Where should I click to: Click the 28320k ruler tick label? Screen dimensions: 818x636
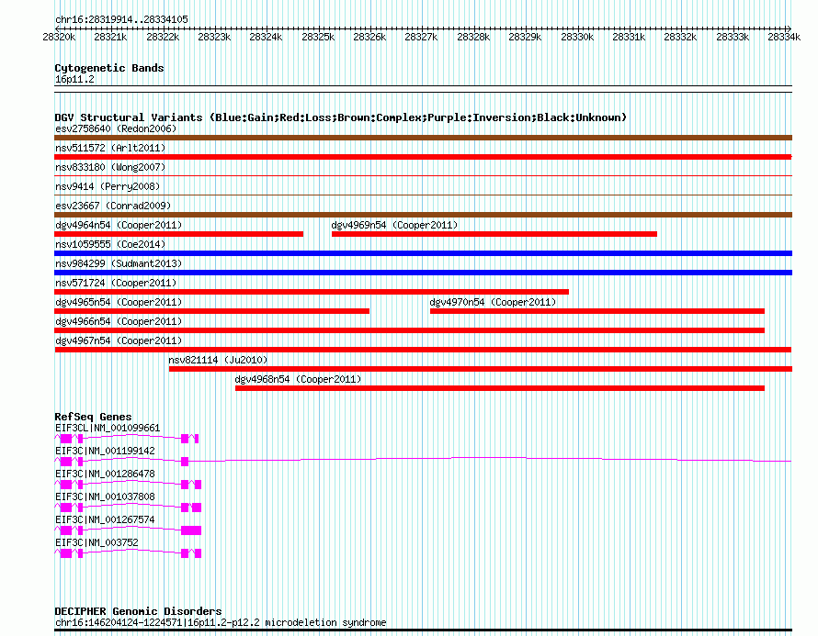[x=59, y=37]
